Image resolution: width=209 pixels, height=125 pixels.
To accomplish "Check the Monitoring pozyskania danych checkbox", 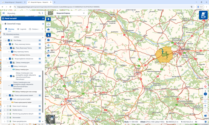I will click(x=8, y=114).
